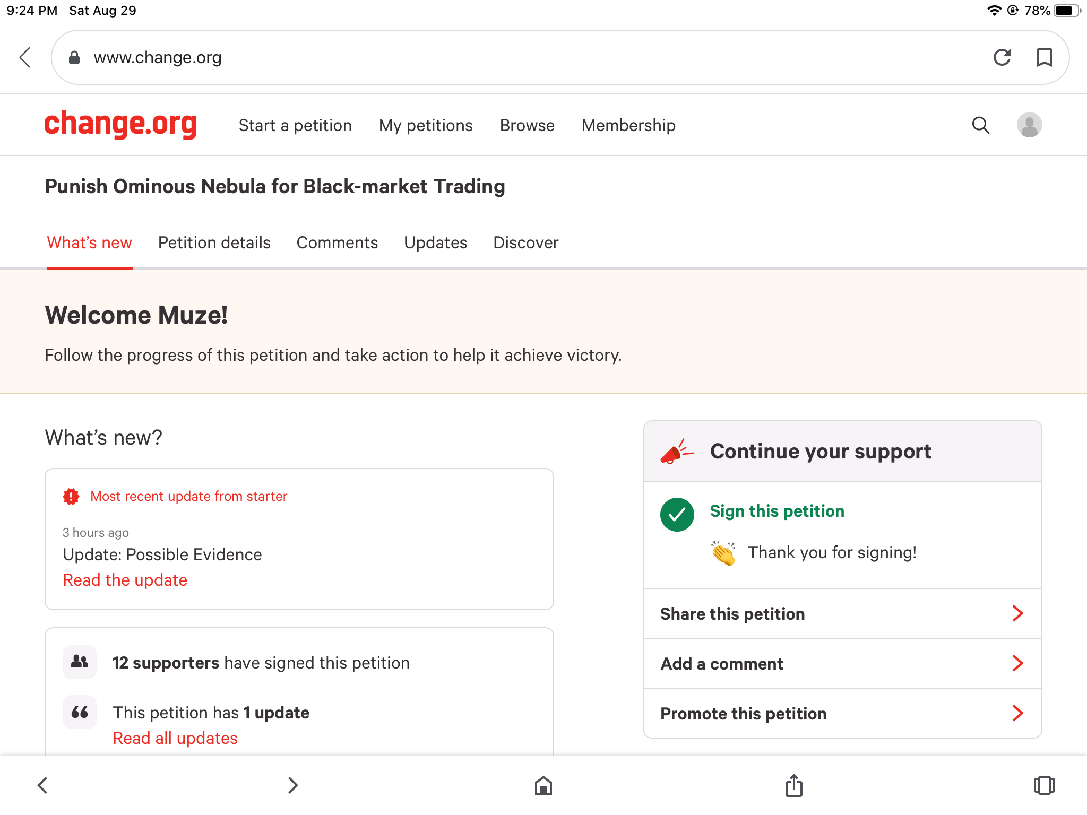Click the green Sign this petition checkmark toggle

coord(677,512)
